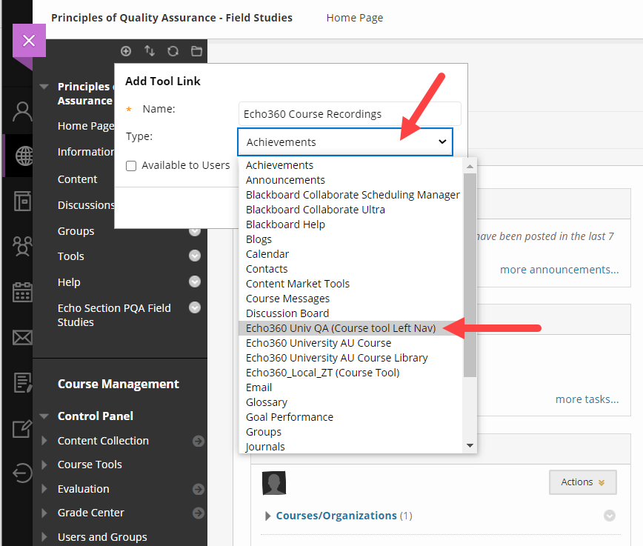Expand the Users and Groups section
The height and width of the screenshot is (546, 643).
pos(44,537)
